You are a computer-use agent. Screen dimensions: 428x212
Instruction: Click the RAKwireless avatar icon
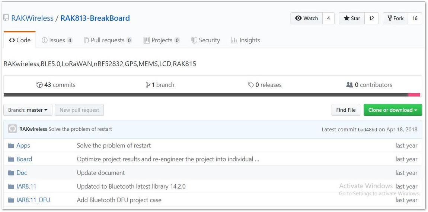click(12, 129)
